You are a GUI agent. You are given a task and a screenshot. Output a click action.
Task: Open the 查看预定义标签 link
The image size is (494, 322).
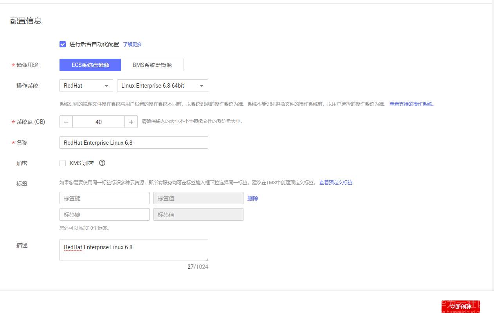[336, 182]
